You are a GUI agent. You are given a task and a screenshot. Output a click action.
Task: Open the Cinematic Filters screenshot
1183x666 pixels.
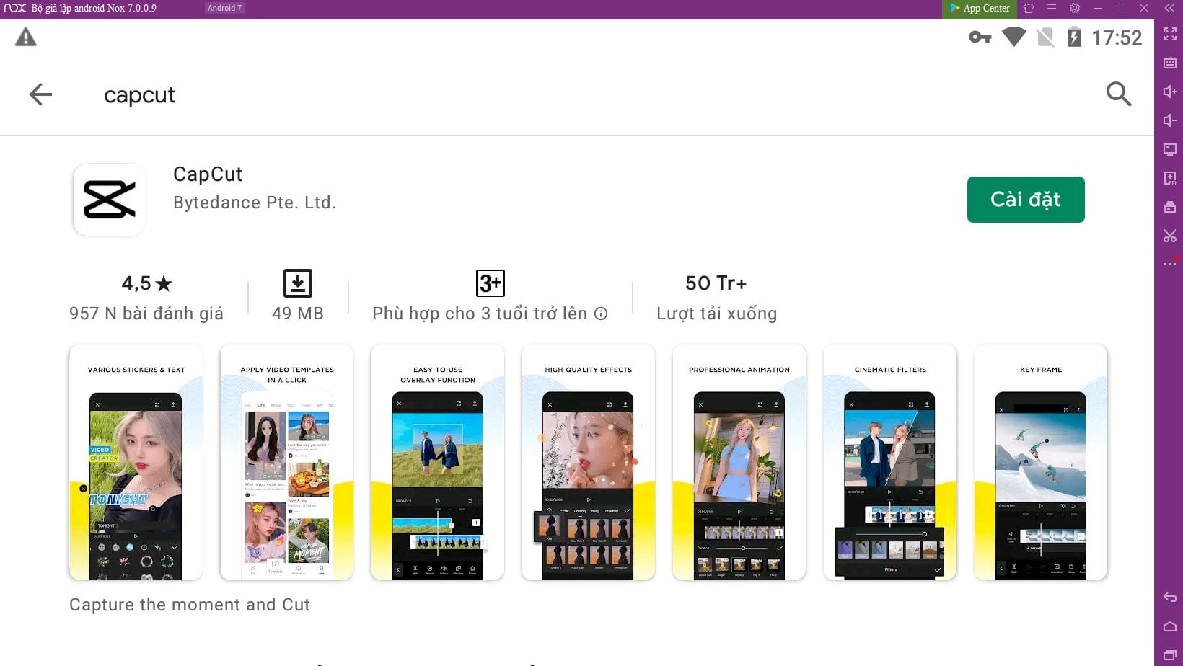pyautogui.click(x=889, y=462)
